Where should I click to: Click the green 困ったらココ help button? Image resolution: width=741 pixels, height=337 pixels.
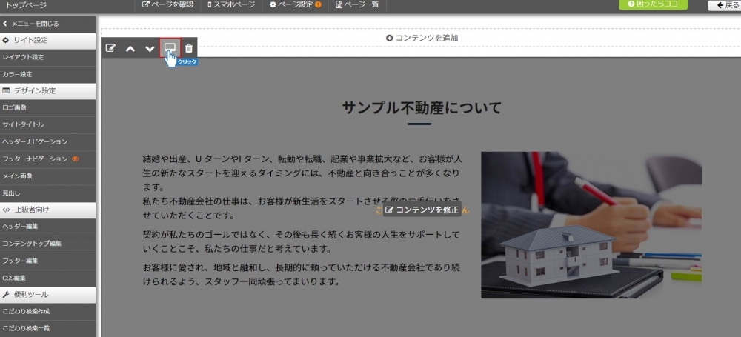(653, 5)
